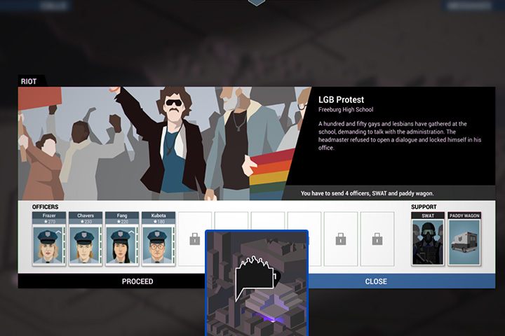505x336 pixels.
Task: Select officer Frazer's portrait card
Action: 49,239
